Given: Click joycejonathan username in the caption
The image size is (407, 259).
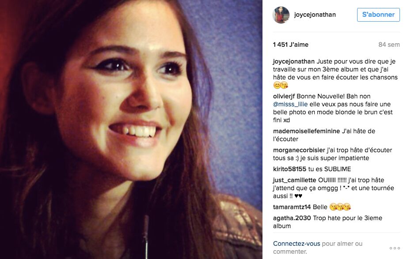Looking at the screenshot, I should 293,61.
